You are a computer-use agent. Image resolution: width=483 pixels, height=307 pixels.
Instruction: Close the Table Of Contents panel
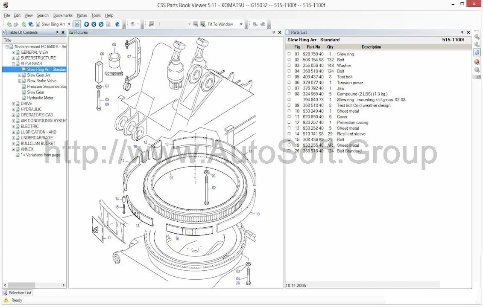click(63, 32)
